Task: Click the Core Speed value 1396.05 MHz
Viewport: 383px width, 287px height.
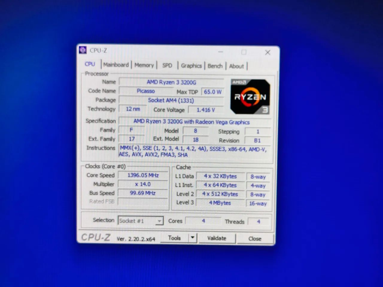Action: tap(143, 175)
